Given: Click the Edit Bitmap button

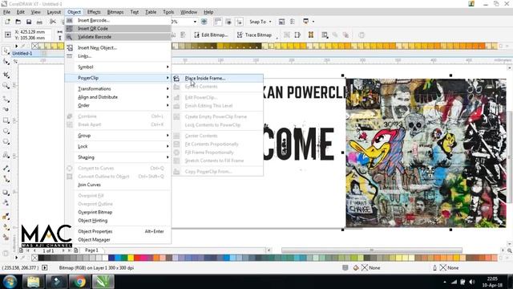Looking at the screenshot, I should (x=211, y=35).
